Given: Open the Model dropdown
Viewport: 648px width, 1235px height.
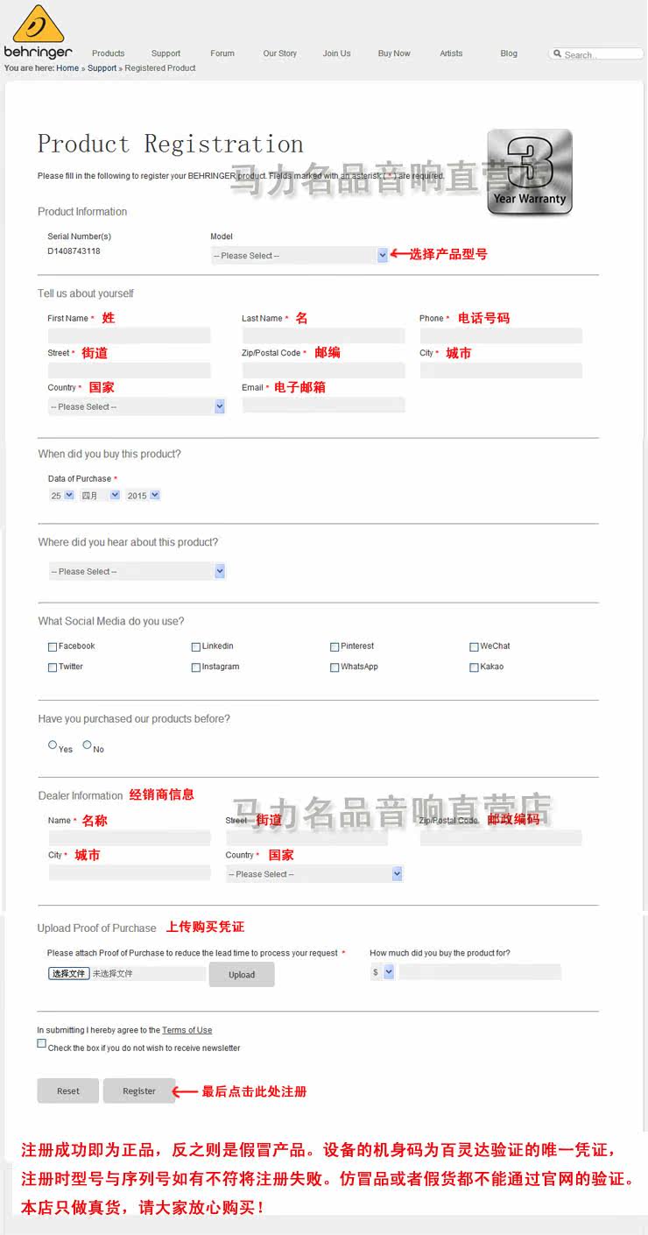Looking at the screenshot, I should tap(299, 255).
